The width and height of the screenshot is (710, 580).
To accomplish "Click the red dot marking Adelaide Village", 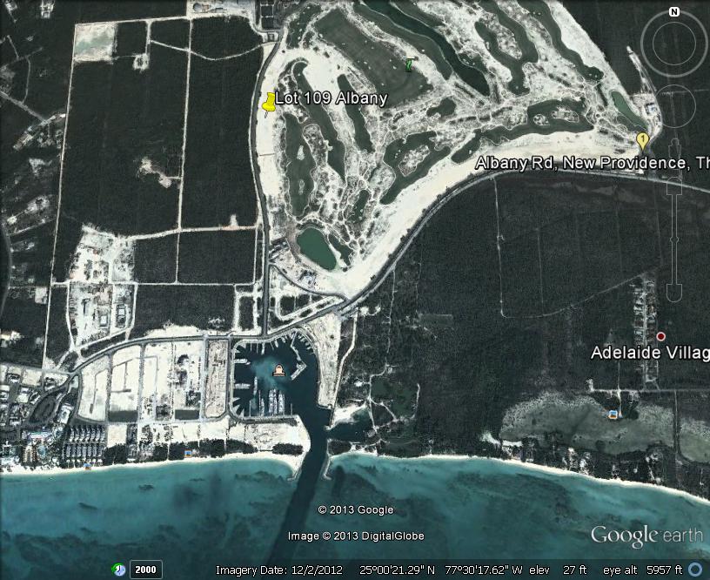I will pos(660,336).
